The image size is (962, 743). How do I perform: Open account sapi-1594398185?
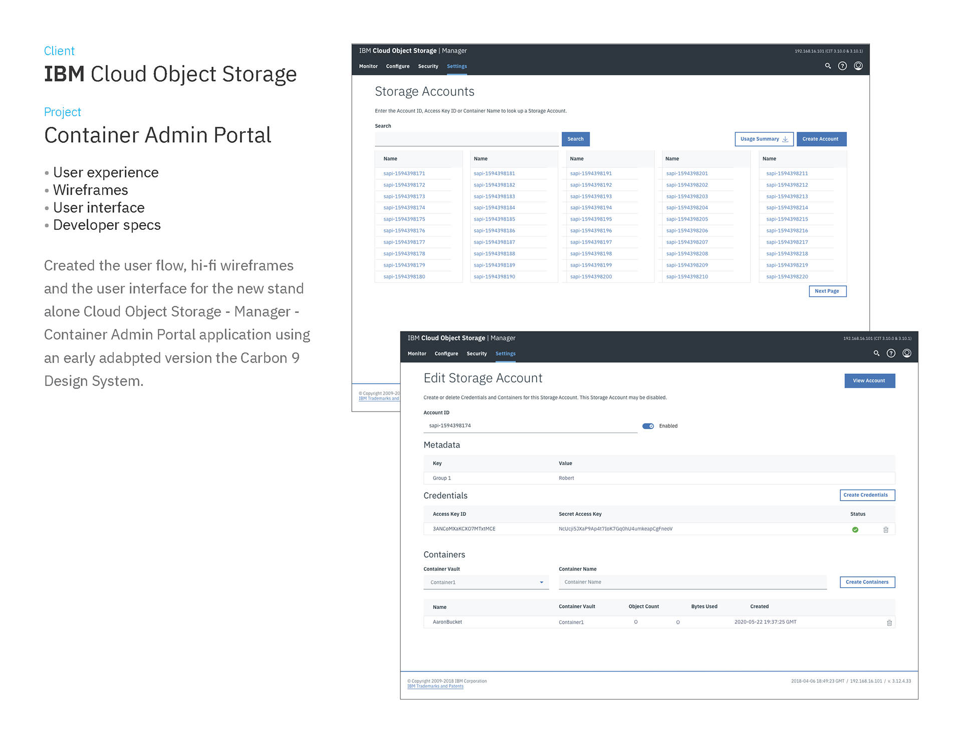click(495, 219)
